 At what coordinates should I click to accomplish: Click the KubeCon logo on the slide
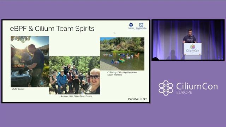(131, 26)
